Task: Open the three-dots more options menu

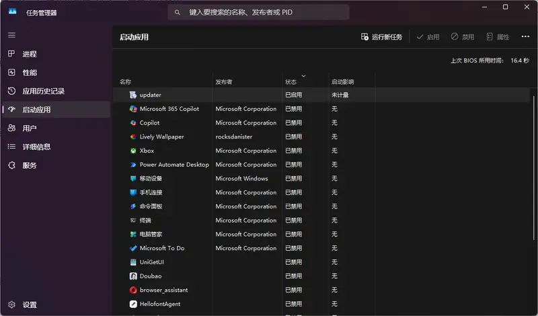Action: point(525,36)
